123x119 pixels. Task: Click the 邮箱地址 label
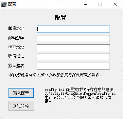(x=16, y=29)
